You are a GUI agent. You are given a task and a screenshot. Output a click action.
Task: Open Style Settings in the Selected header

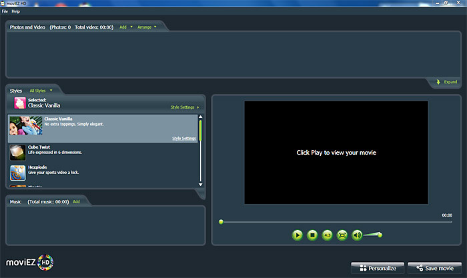click(x=185, y=107)
